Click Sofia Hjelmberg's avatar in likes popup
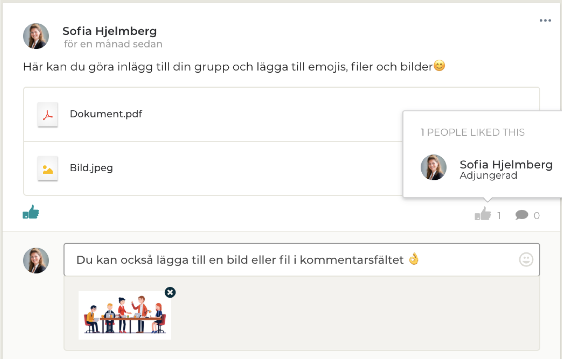Screen dimensions: 562x359 tap(433, 168)
